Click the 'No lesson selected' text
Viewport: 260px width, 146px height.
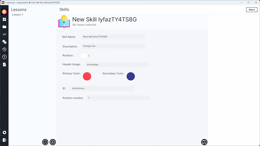pos(84,25)
